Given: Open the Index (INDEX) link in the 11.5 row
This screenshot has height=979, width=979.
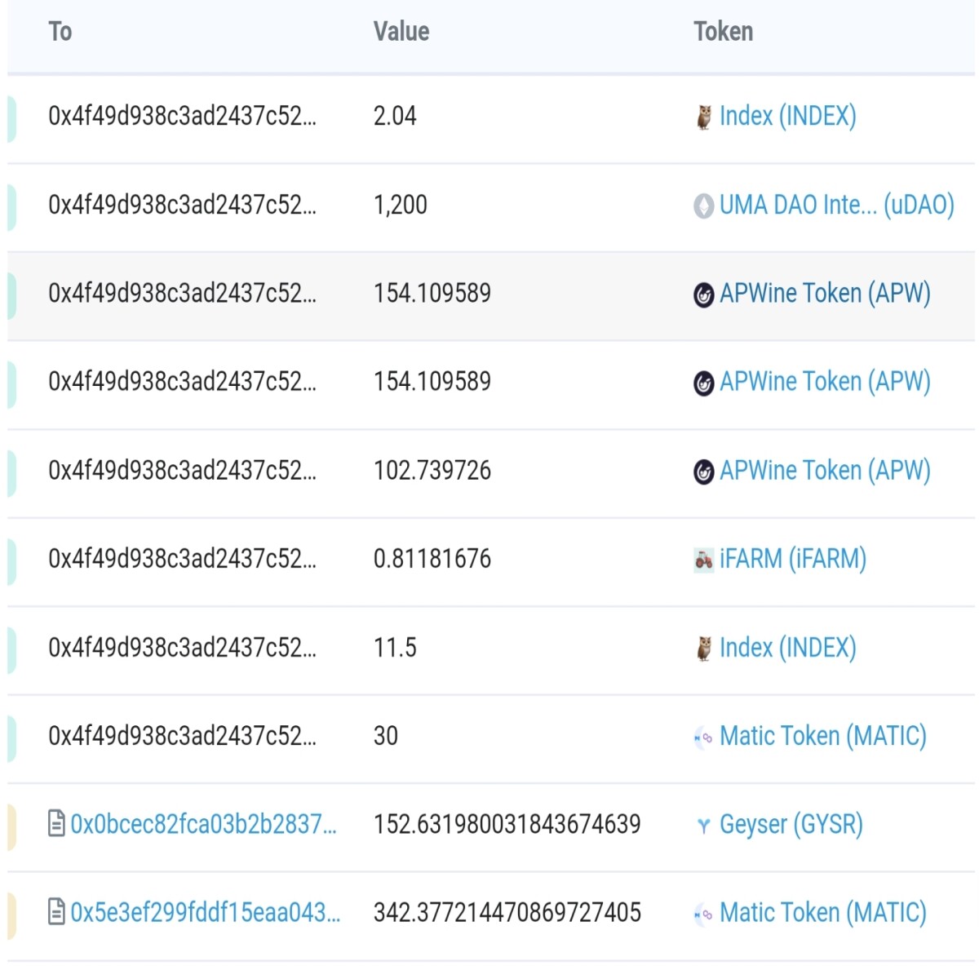Looking at the screenshot, I should point(787,648).
